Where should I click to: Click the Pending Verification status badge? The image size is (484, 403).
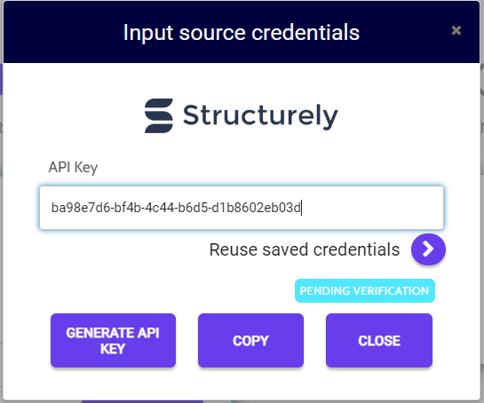(x=364, y=290)
